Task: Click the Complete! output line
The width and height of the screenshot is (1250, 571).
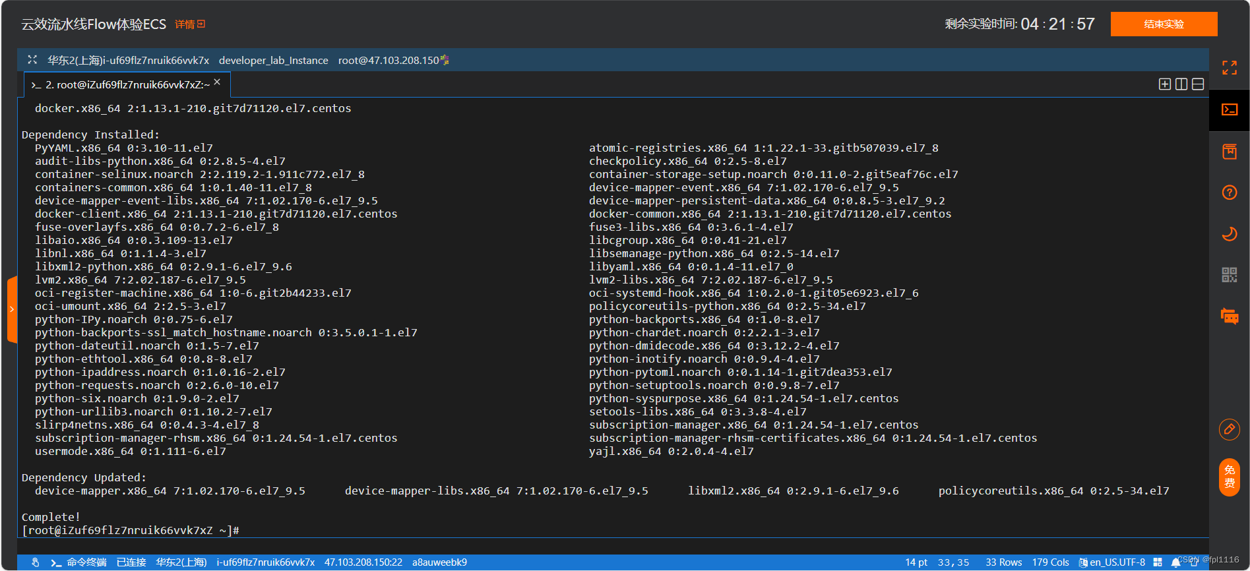Action: [x=51, y=517]
